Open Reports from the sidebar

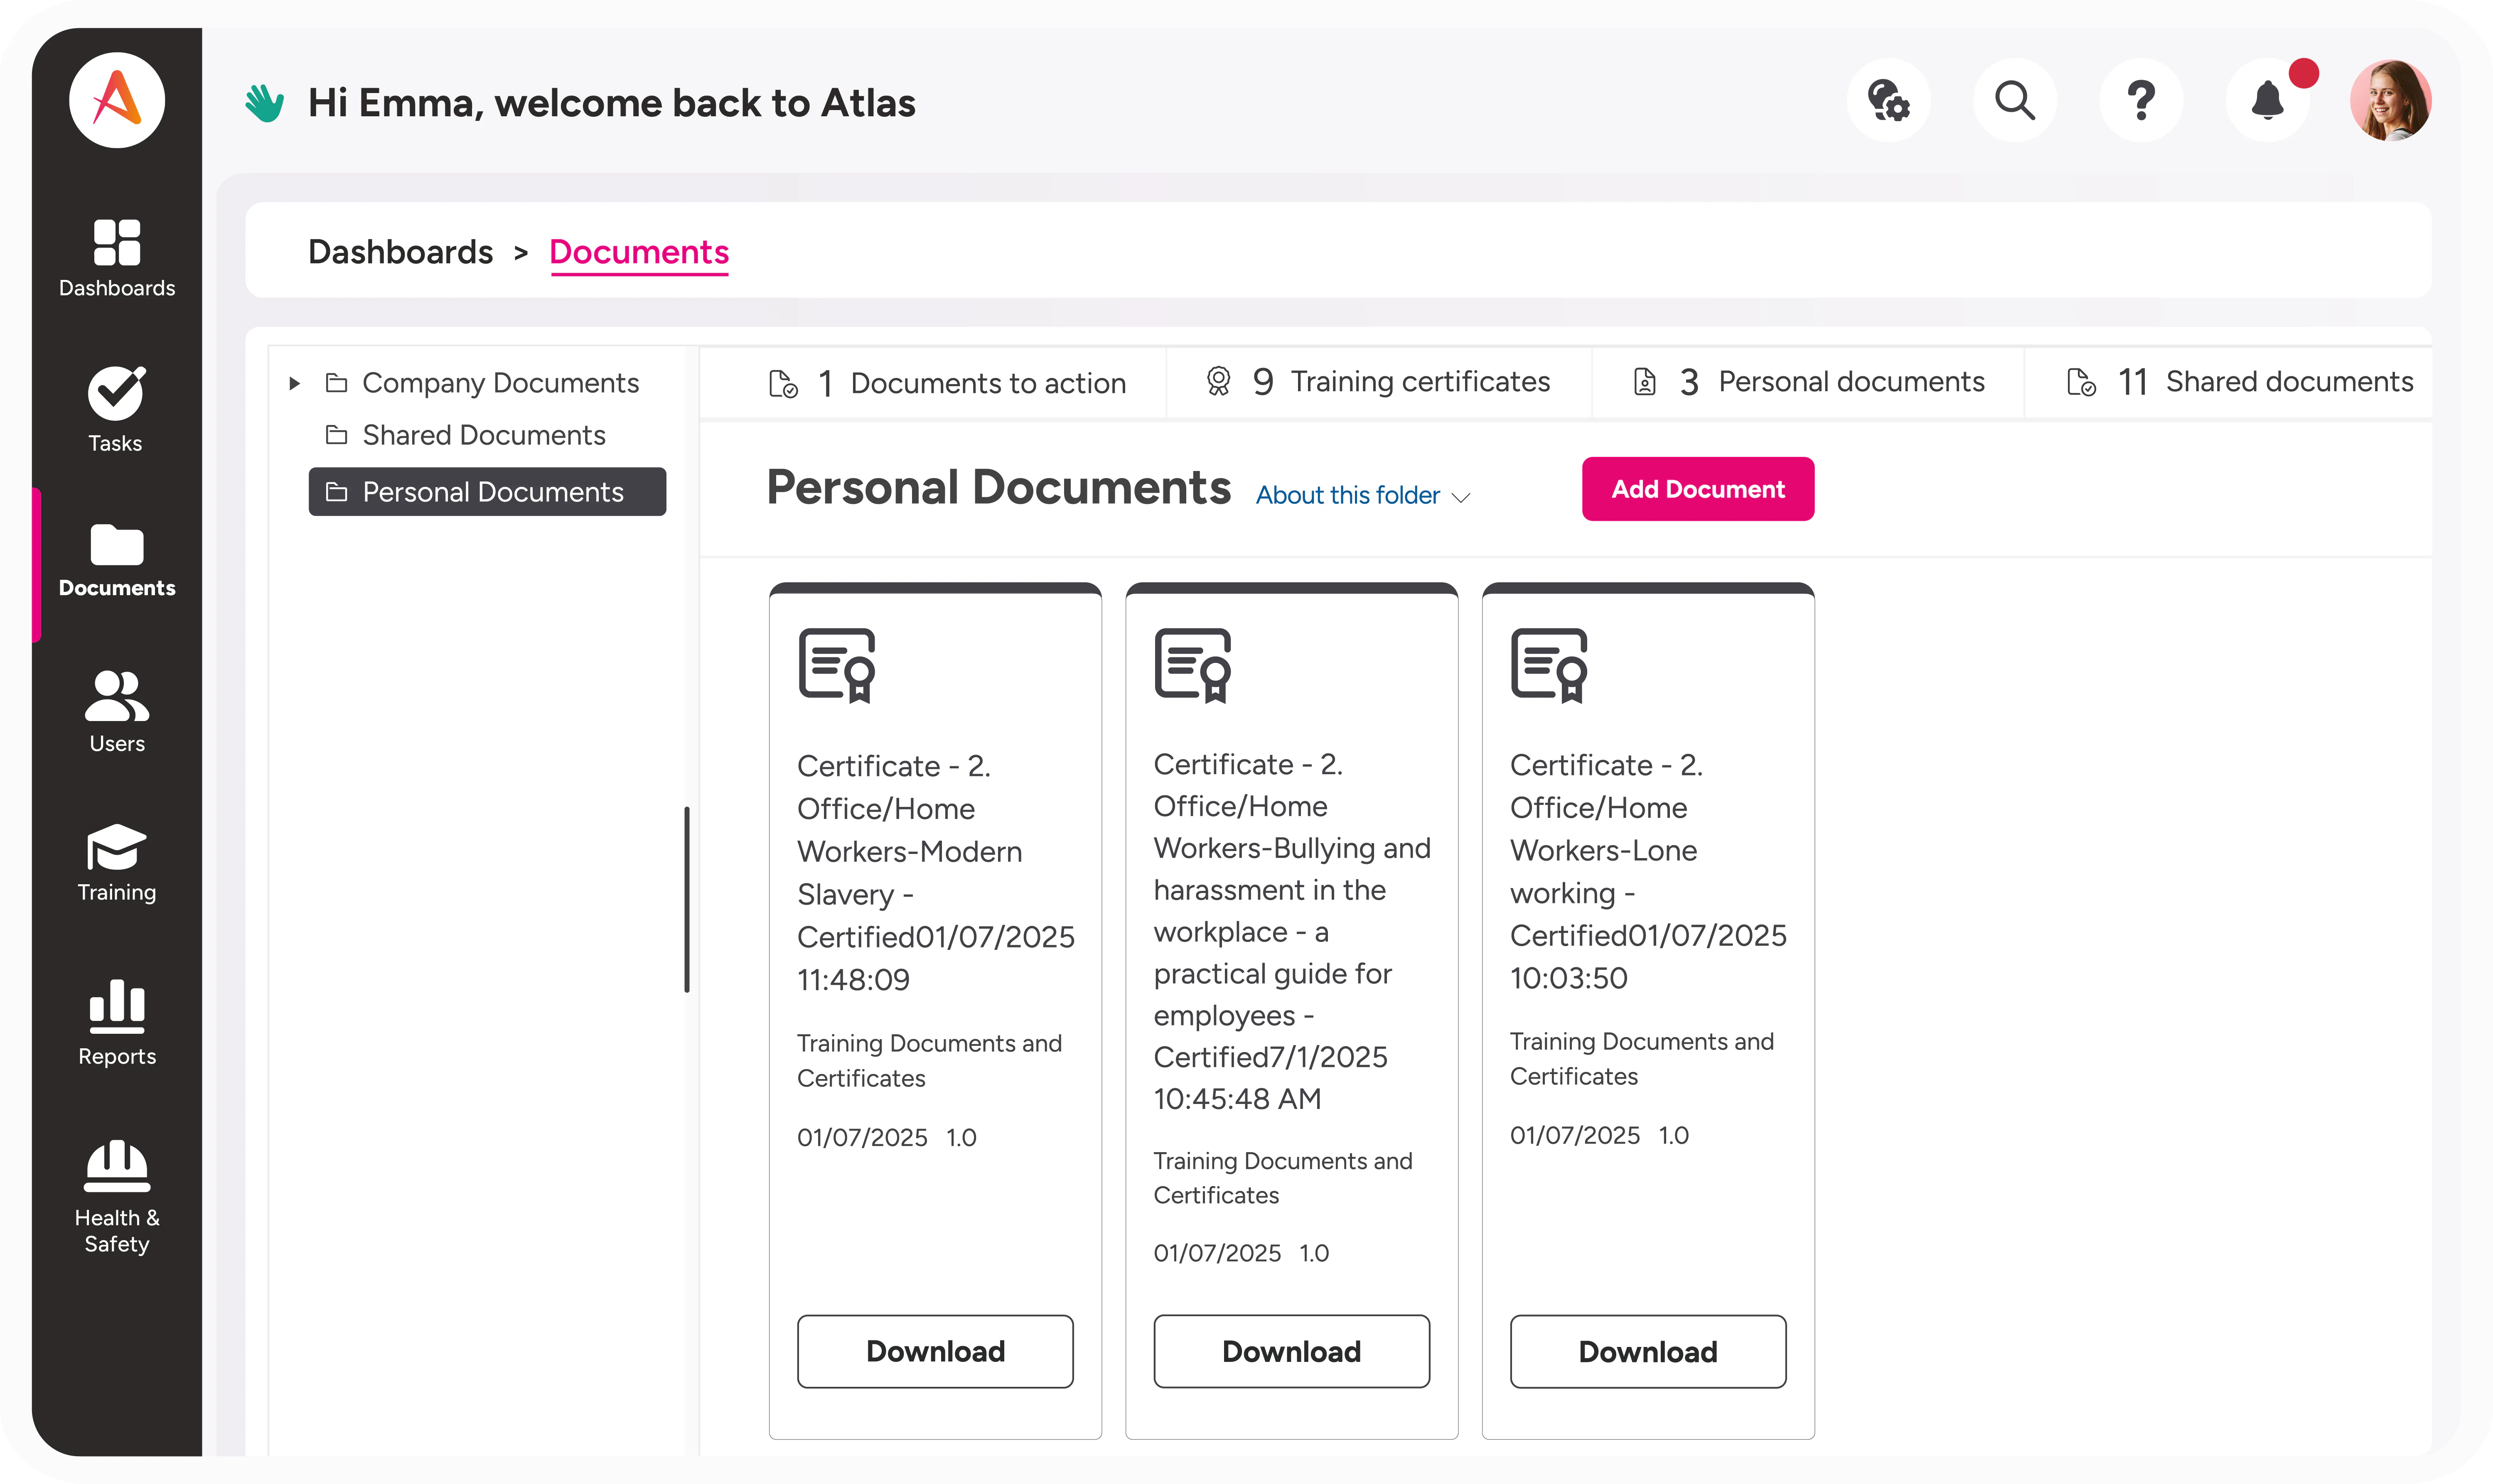point(117,1023)
